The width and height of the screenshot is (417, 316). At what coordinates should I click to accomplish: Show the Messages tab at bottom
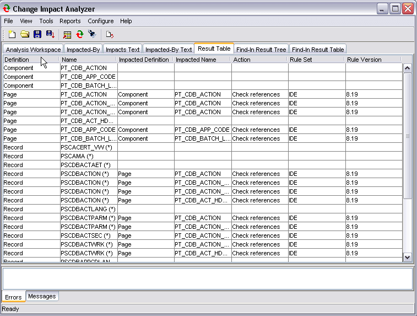coord(42,297)
